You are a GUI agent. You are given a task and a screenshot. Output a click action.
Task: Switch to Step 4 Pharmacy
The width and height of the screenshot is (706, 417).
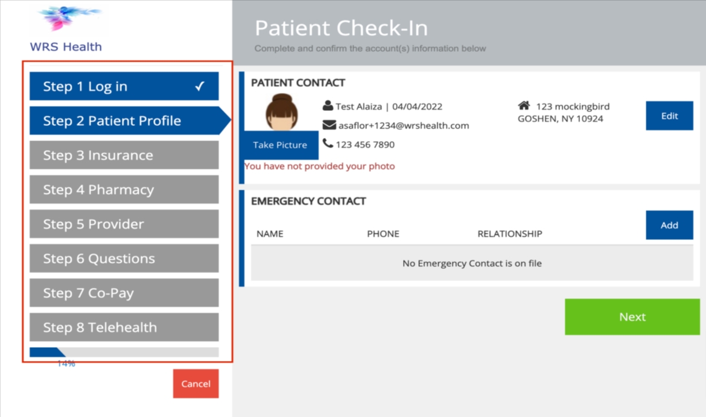(124, 189)
